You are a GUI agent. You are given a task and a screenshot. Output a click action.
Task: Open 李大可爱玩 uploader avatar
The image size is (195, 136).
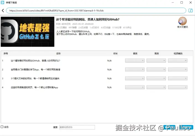pyautogui.click(x=183, y=21)
